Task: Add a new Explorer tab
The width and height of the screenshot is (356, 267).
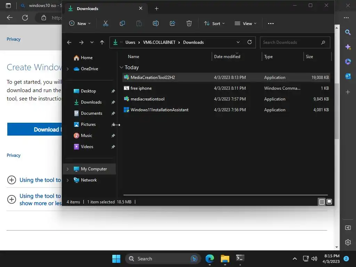Action: coord(156,9)
